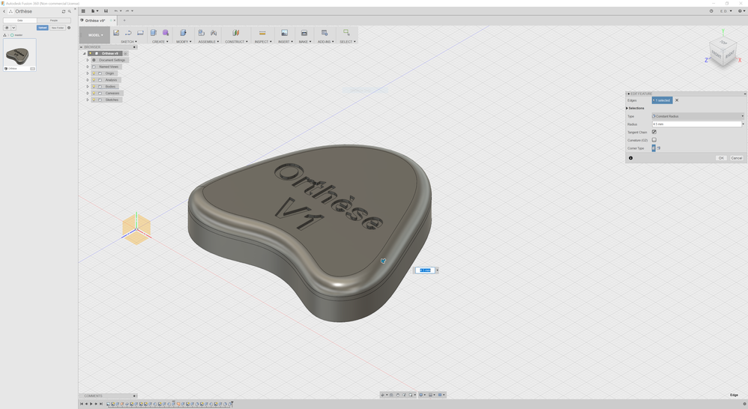
Task: Click the Select tool icon
Action: (x=346, y=33)
